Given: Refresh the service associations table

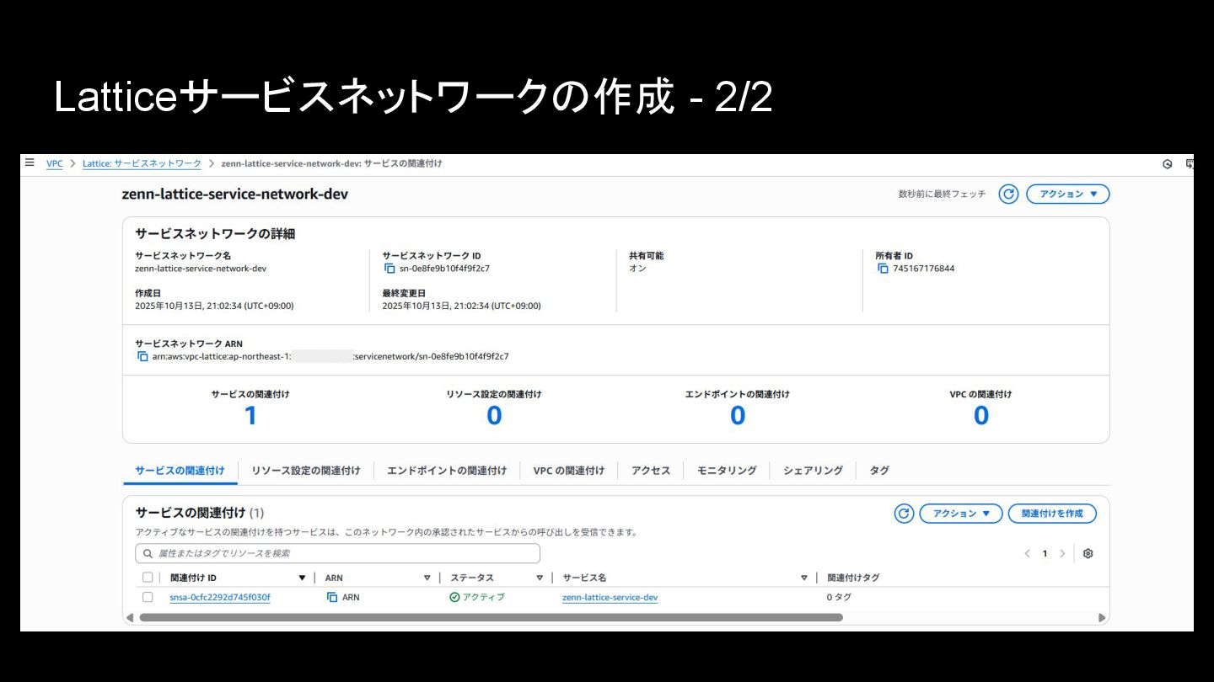Looking at the screenshot, I should click(904, 514).
